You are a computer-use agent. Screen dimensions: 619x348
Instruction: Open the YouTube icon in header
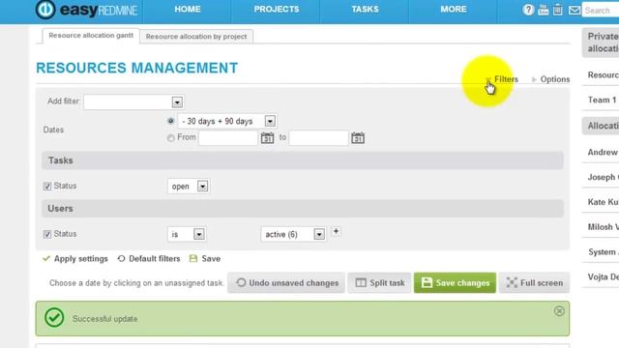pos(544,10)
